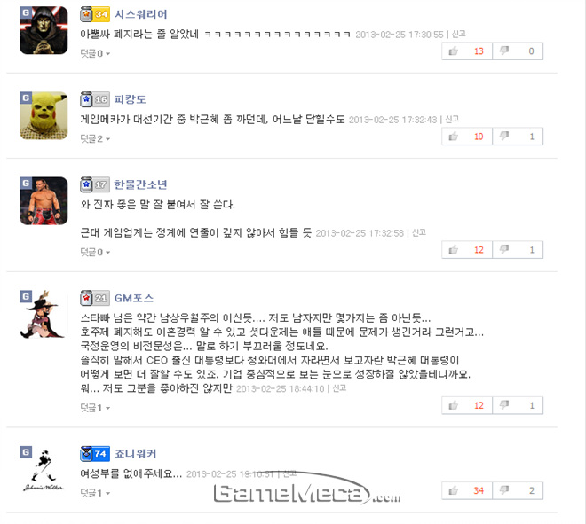The height and width of the screenshot is (524, 586).
Task: Expand 덧글1 replies under 조니워커's comment
Action: (x=95, y=493)
